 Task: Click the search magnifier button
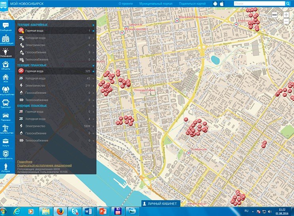[x=288, y=4]
